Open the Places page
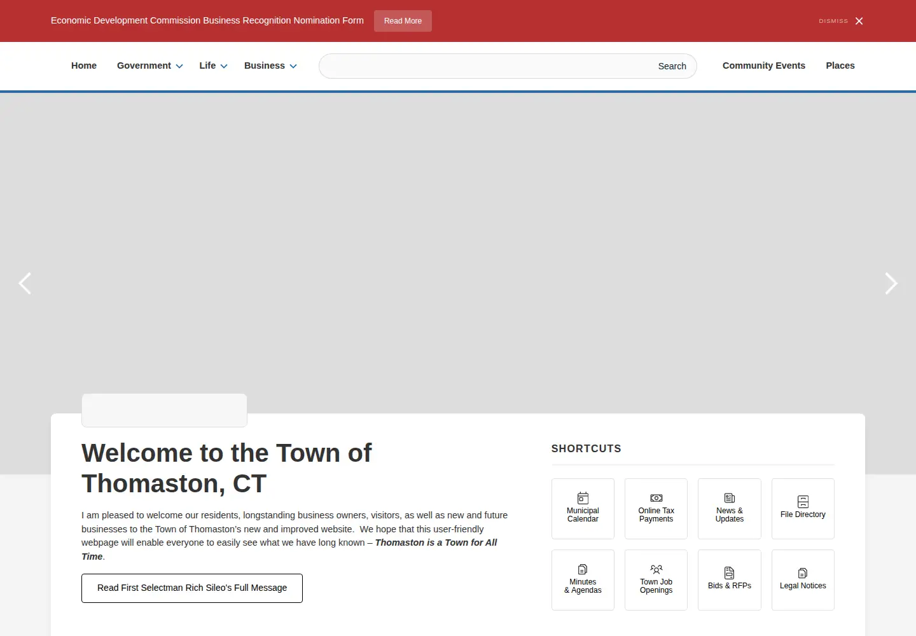916x636 pixels. (x=840, y=66)
